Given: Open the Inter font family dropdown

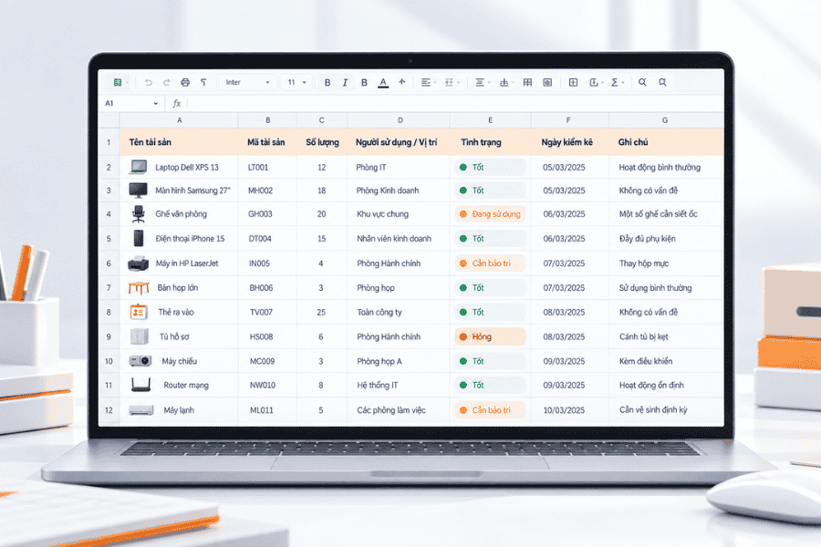Looking at the screenshot, I should tap(246, 82).
